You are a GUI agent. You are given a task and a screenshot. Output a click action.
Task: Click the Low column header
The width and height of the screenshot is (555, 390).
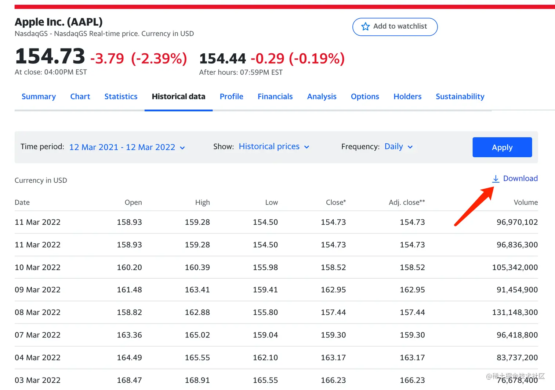[271, 202]
